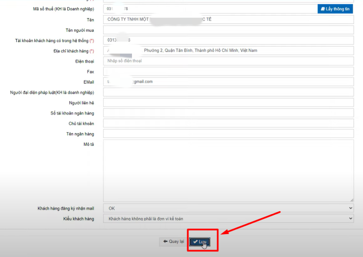
Task: Click into the EMail field
Action: click(228, 82)
